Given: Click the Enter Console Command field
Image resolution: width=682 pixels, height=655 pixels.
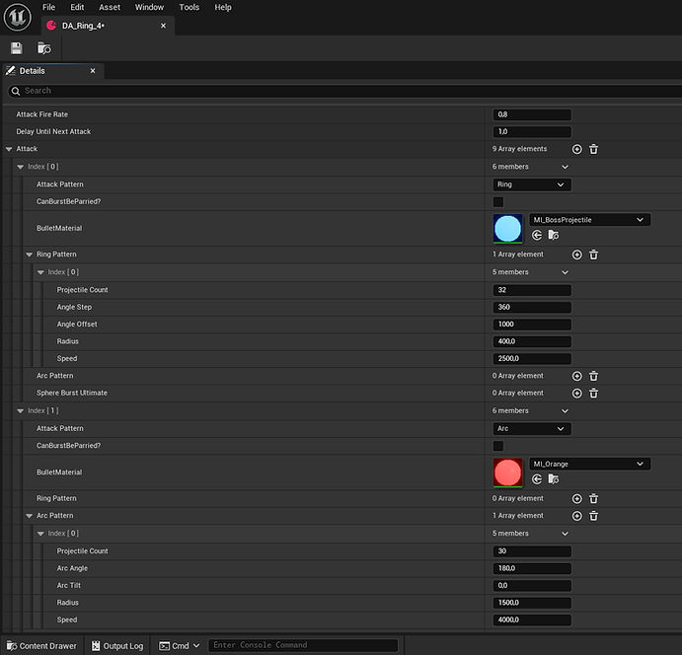Looking at the screenshot, I should (x=303, y=645).
